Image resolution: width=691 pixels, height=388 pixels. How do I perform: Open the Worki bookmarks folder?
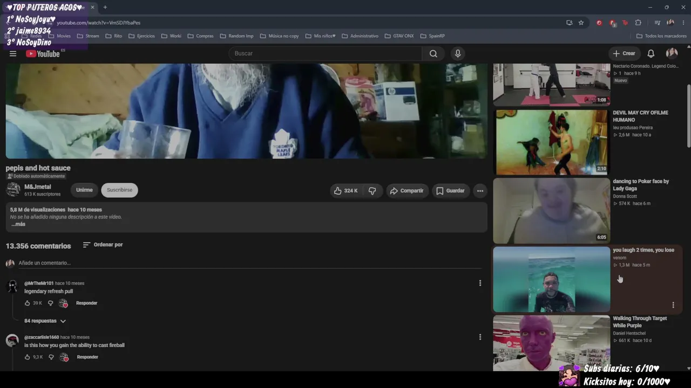[x=172, y=36]
